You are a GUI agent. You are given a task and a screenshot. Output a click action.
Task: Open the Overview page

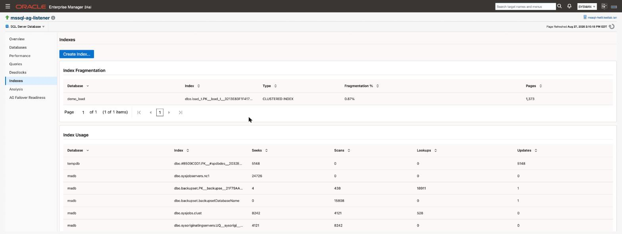(x=17, y=39)
